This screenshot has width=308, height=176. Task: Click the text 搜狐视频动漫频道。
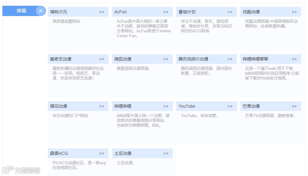pyautogui.click(x=134, y=68)
